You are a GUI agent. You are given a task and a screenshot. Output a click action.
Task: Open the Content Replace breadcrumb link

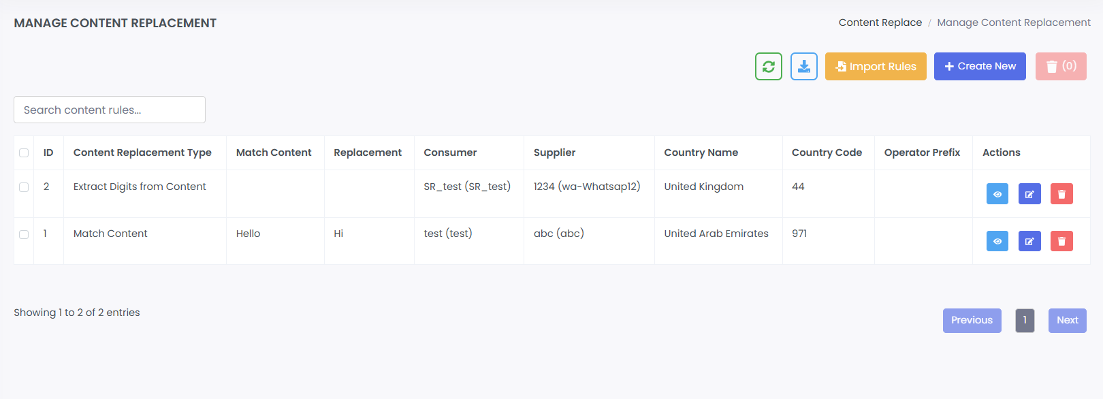coord(880,22)
